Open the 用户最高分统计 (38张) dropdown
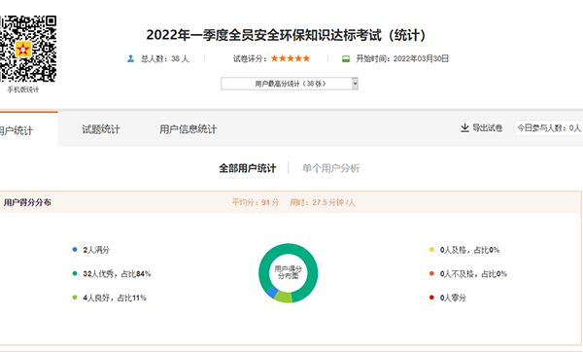The width and height of the screenshot is (583, 352). [290, 84]
